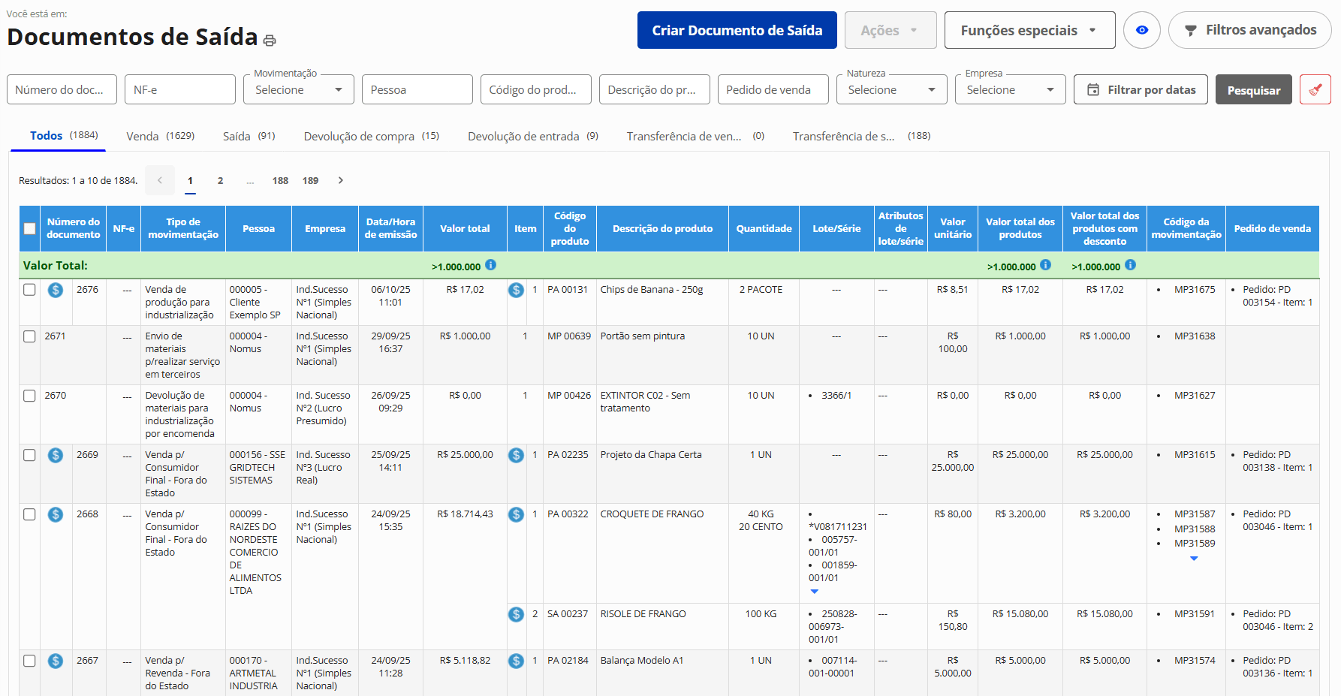The image size is (1341, 696).
Task: Click the dollar icon on document 2676
Action: click(56, 290)
